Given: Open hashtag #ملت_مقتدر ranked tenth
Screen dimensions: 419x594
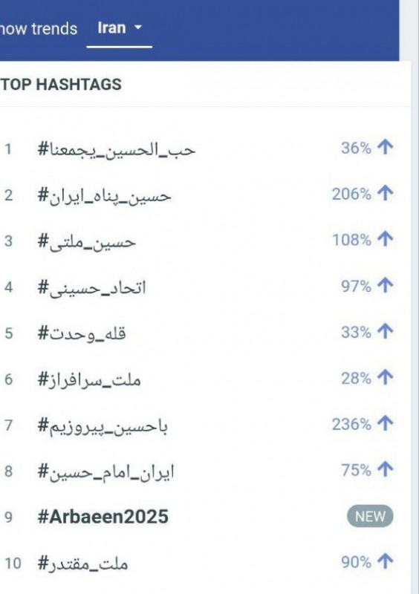Looking at the screenshot, I should (x=82, y=564).
